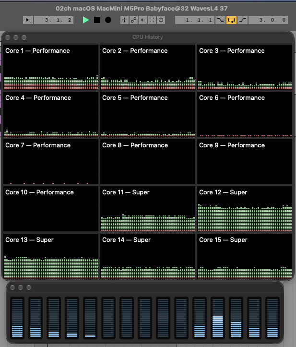Click the Session Record circle button
Image resolution: width=296 pixels, height=347 pixels.
point(161,20)
